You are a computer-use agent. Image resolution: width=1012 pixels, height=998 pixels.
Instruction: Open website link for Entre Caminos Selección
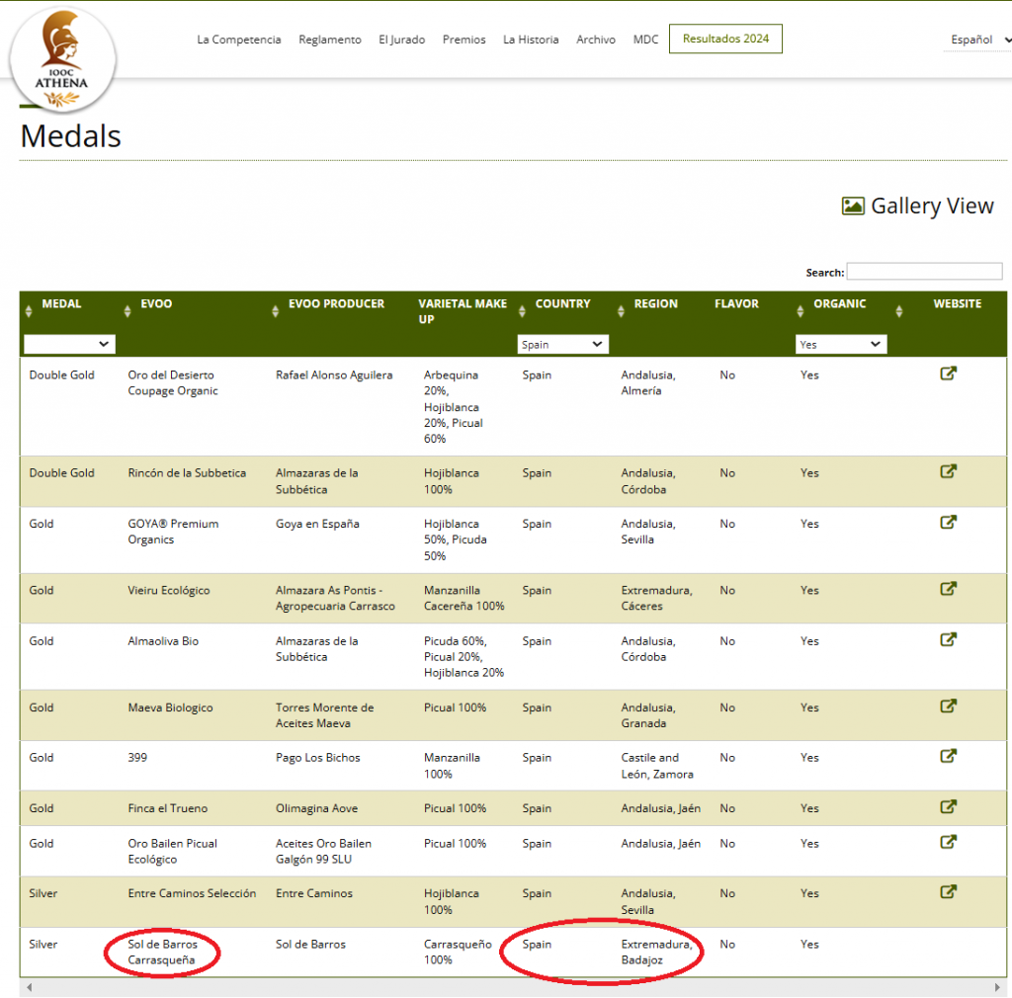point(948,892)
